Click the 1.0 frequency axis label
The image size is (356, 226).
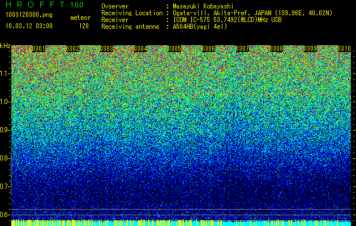[5, 102]
